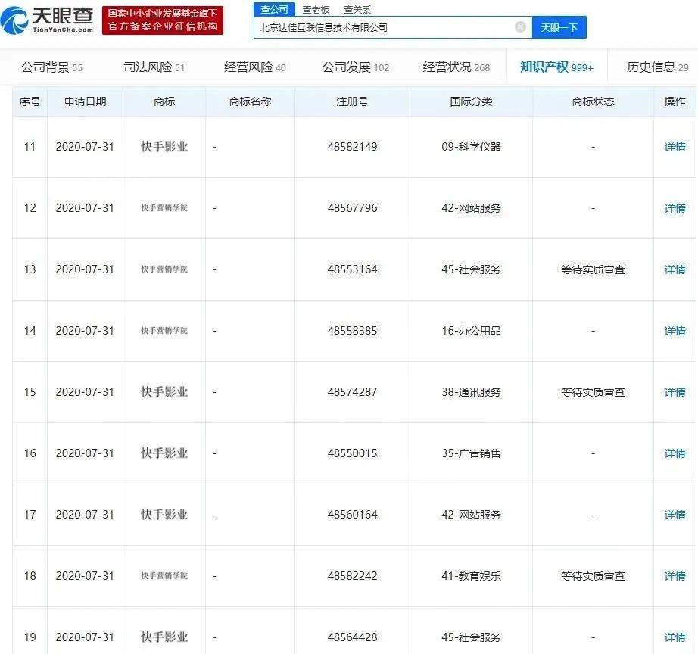This screenshot has width=698, height=654.
Task: Open the 公司背景 tab
Action: (x=45, y=66)
